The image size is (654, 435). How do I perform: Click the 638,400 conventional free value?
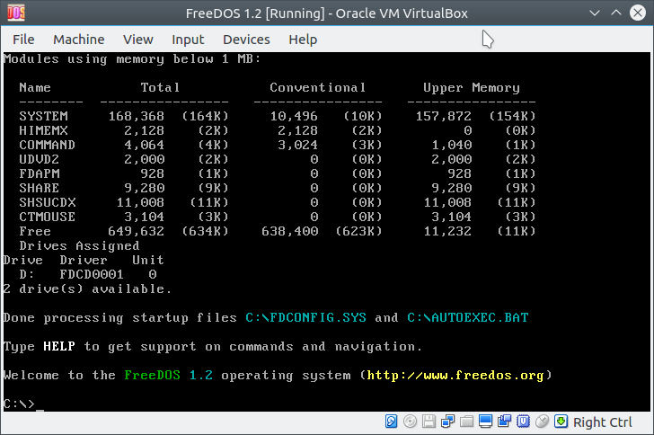[x=290, y=231]
